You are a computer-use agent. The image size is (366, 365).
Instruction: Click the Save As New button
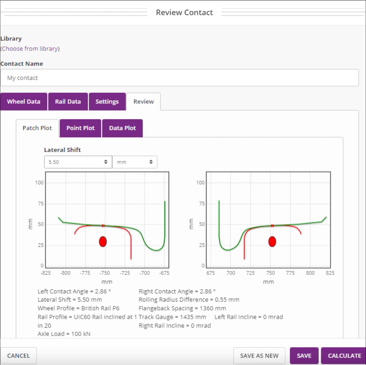[x=259, y=356]
